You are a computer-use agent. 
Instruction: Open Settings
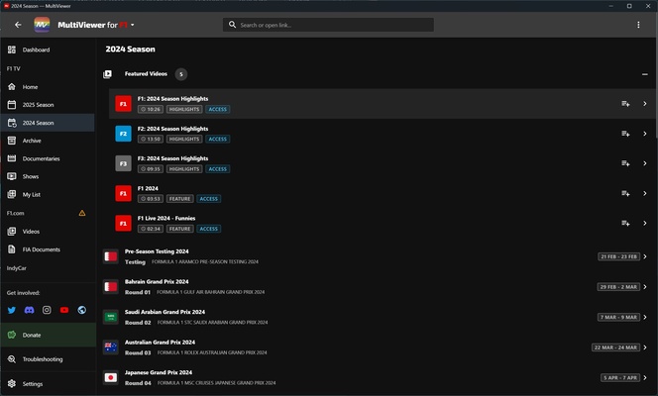click(48, 384)
